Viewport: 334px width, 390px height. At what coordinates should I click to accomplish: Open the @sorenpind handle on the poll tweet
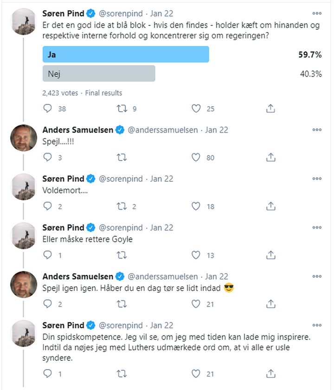[x=120, y=13]
